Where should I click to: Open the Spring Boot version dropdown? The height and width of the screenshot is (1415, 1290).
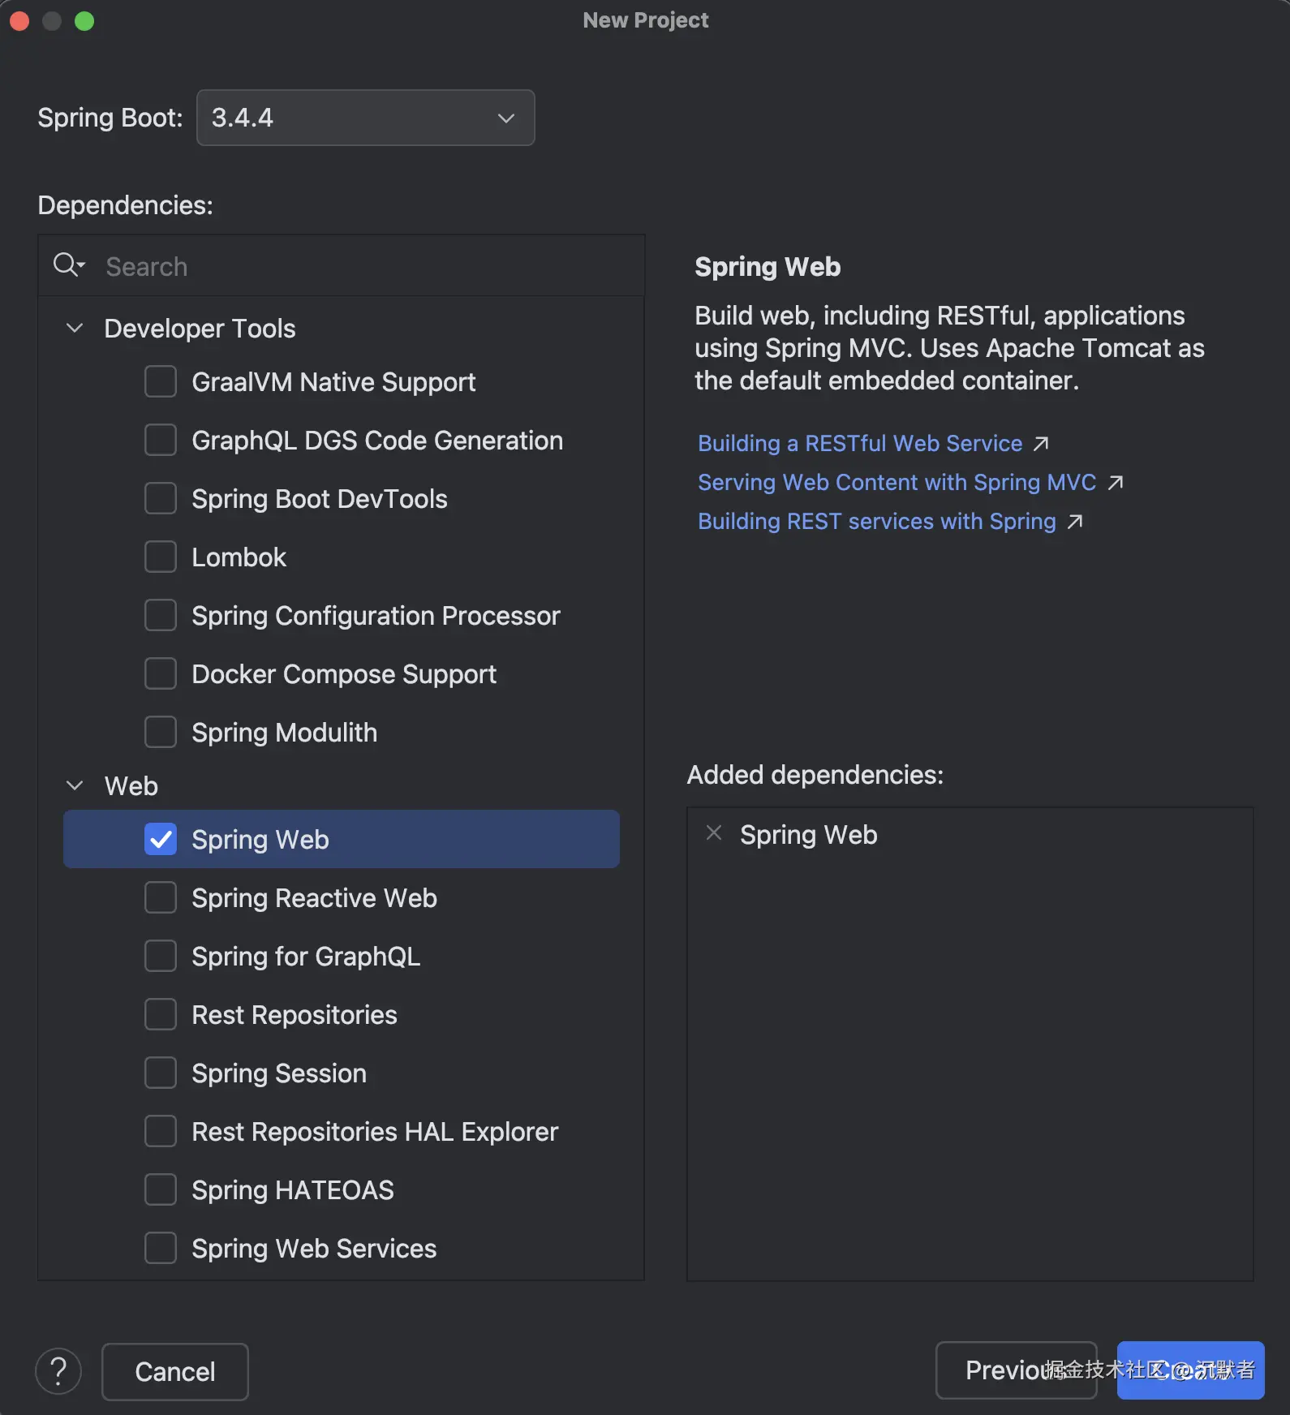(365, 118)
